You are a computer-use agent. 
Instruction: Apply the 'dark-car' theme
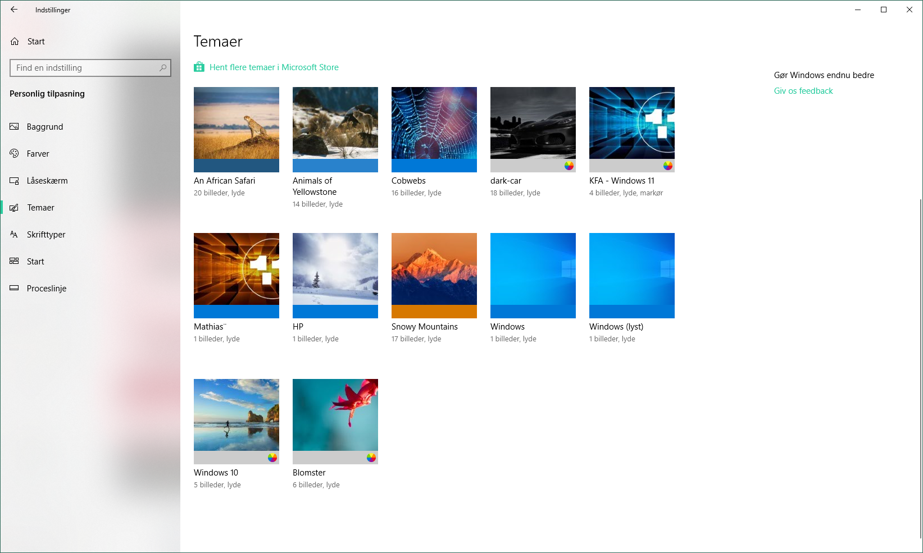click(533, 130)
